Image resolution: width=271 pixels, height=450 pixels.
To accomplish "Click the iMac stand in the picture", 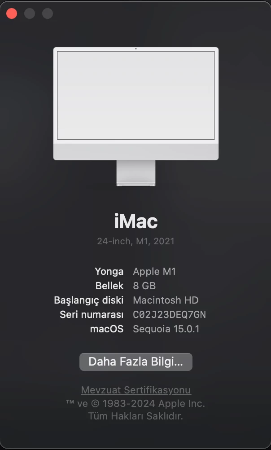I will (135, 173).
